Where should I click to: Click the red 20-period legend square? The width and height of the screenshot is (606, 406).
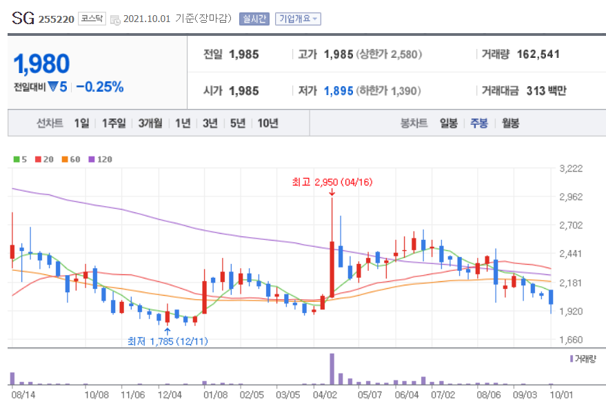37,160
